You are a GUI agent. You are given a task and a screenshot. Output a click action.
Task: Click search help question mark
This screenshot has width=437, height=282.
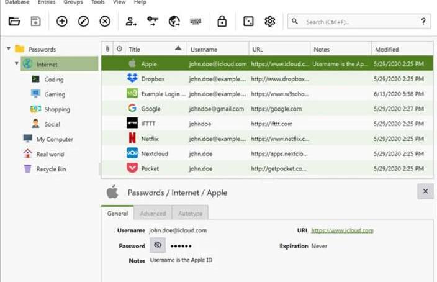point(423,22)
